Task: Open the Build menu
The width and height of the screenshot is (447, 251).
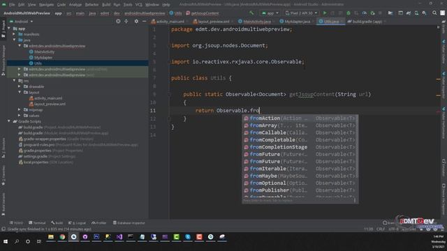Action: pos(106,5)
